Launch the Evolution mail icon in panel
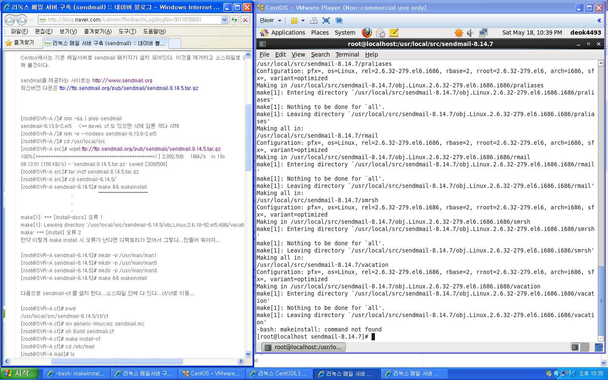608x380 pixels. pos(380,33)
